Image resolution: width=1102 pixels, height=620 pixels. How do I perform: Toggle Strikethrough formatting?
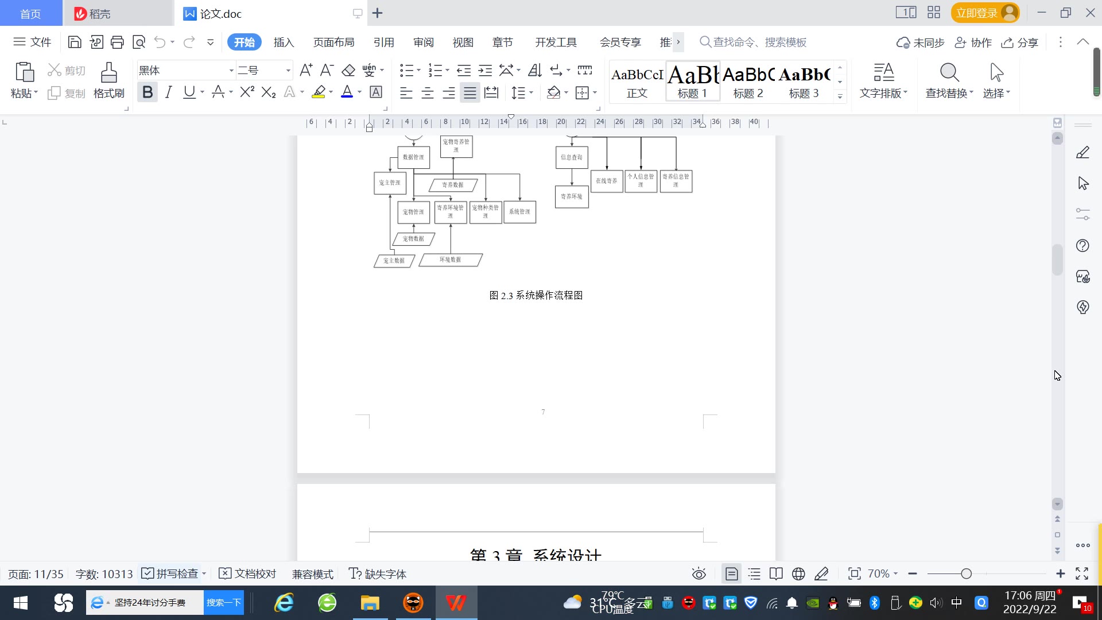218,92
